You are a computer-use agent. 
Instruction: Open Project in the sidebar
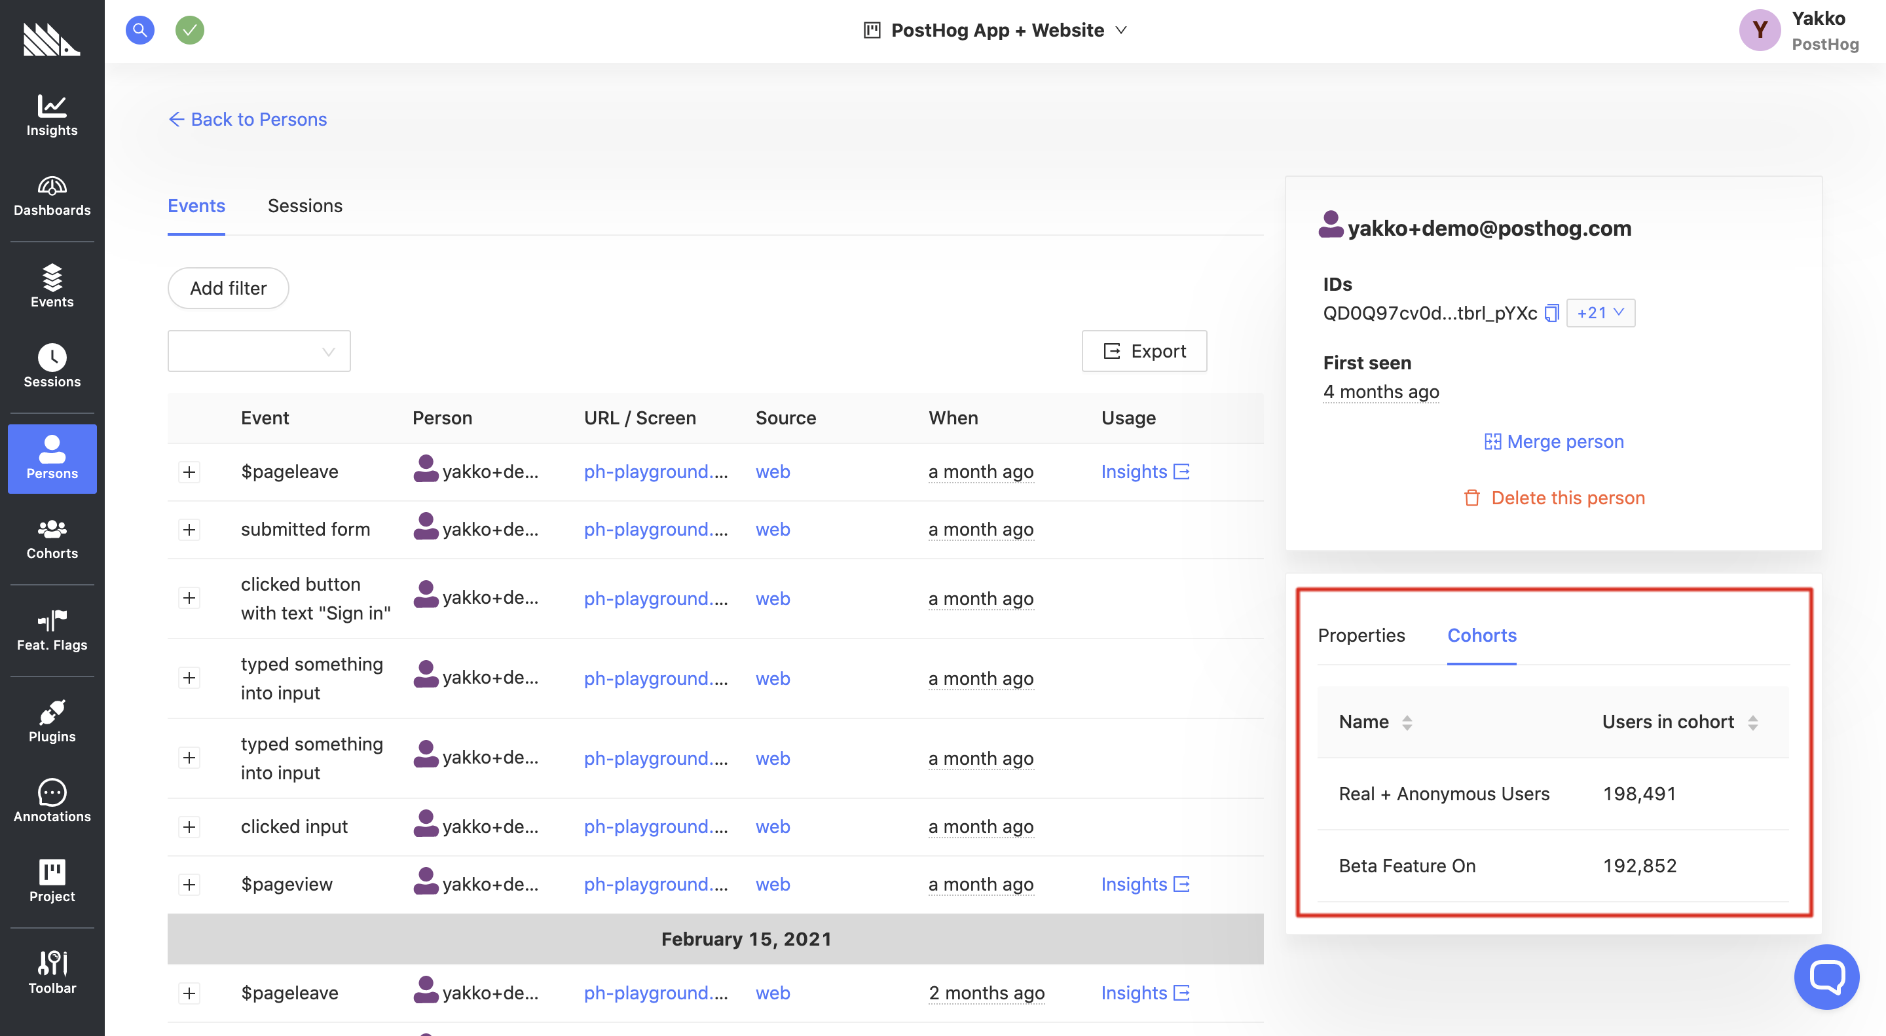(52, 881)
